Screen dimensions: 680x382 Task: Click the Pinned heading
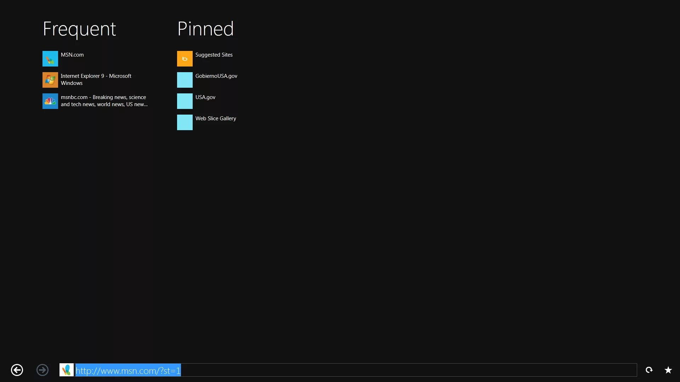(x=205, y=28)
